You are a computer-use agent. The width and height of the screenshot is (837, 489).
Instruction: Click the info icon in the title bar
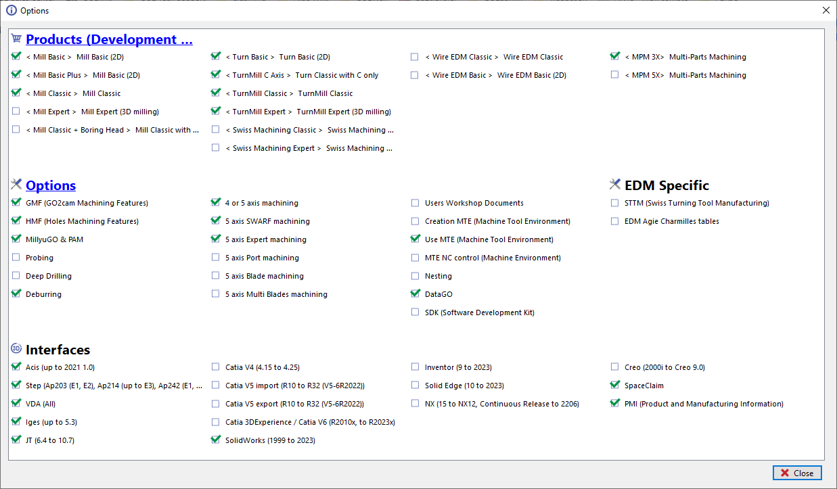point(11,11)
